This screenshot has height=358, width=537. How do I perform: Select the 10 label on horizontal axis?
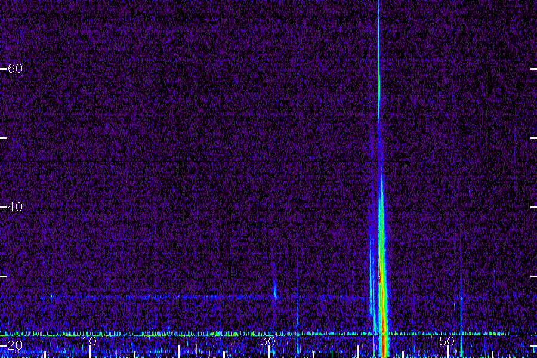click(89, 341)
